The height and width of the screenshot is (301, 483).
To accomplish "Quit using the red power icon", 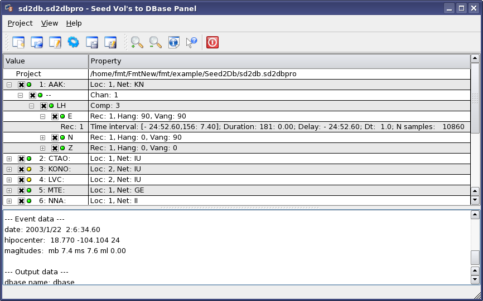I will click(212, 42).
